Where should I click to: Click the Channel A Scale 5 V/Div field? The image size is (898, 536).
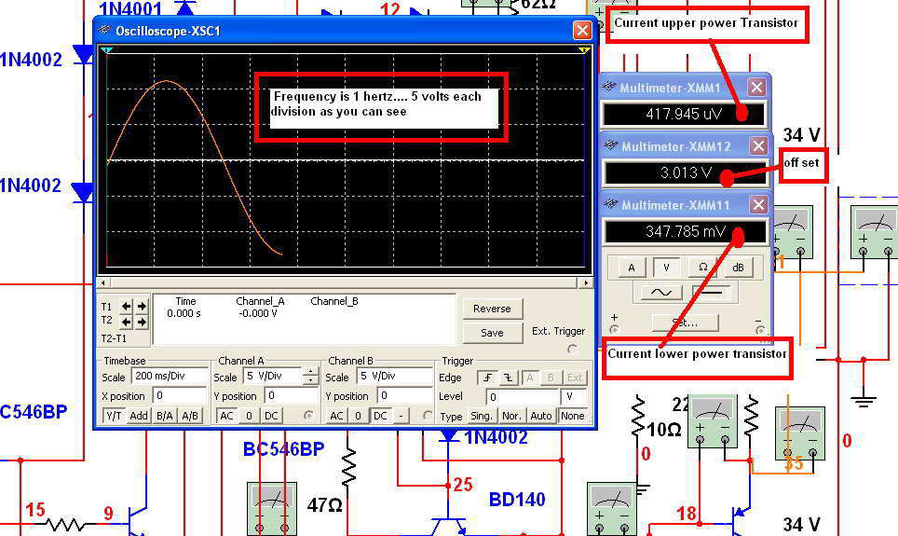pos(273,376)
